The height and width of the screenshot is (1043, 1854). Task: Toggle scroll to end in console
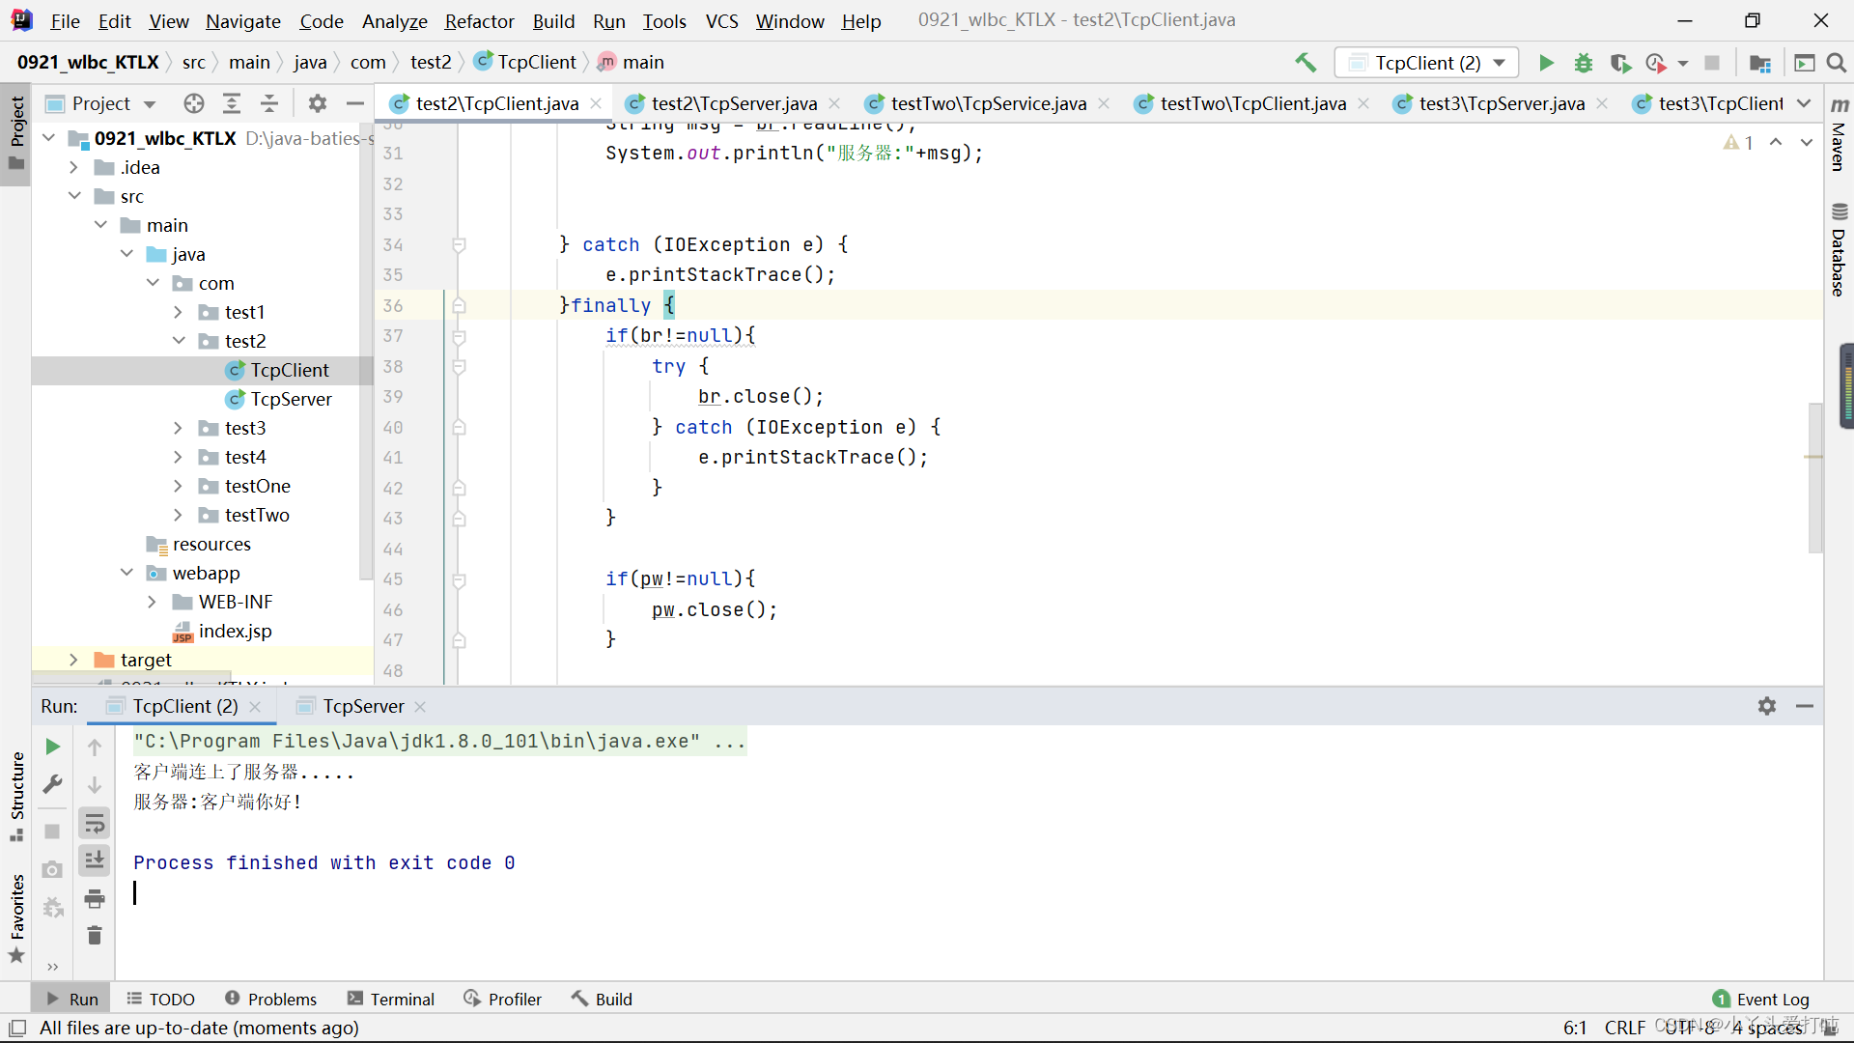click(x=95, y=860)
